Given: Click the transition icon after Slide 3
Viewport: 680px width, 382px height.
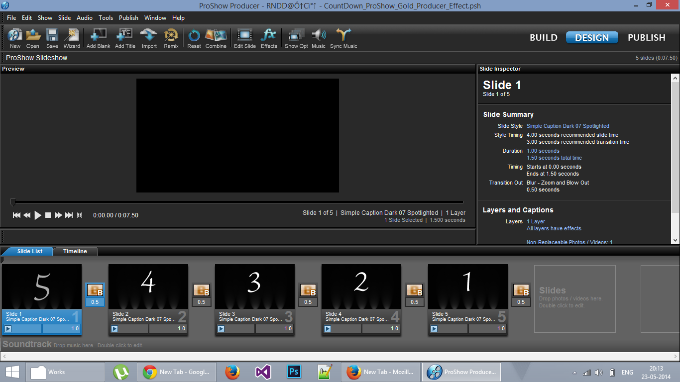Looking at the screenshot, I should coord(308,290).
